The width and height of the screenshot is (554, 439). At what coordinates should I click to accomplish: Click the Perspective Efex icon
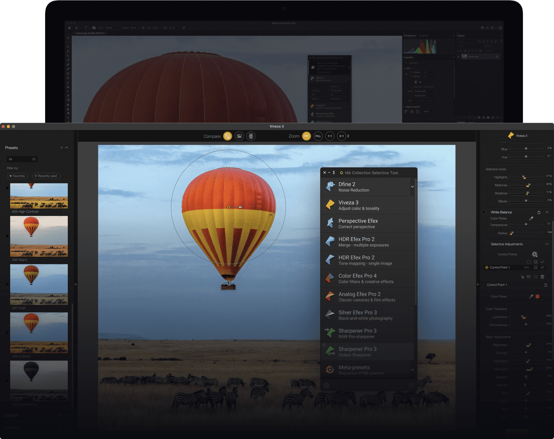tap(330, 223)
